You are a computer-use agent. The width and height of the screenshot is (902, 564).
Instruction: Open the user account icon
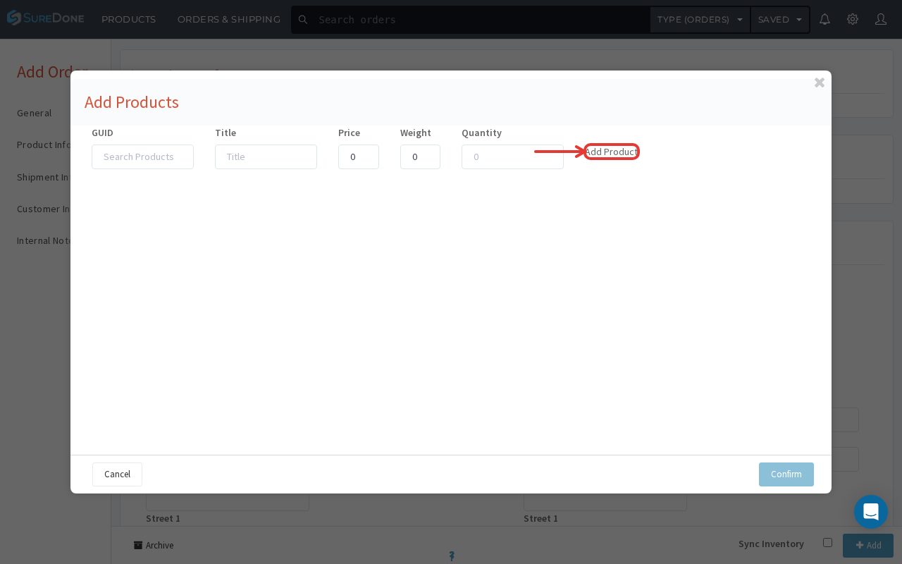pos(881,19)
